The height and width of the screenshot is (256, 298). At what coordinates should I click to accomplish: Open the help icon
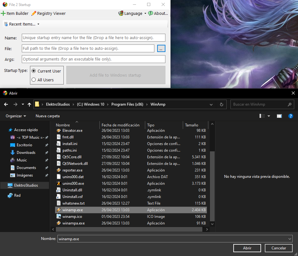291,116
